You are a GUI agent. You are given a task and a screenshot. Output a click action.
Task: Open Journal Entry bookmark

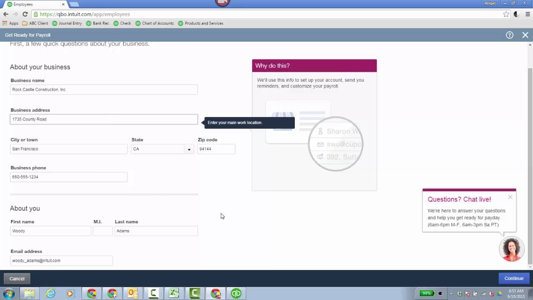[67, 23]
